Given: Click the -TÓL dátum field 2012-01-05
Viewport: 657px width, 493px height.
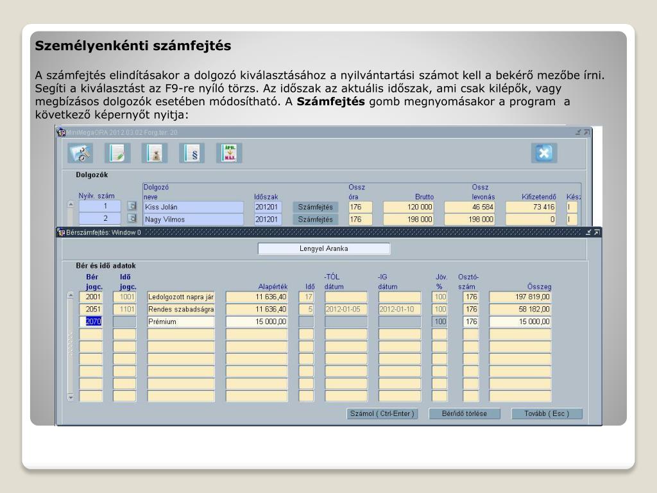Looking at the screenshot, I should pyautogui.click(x=346, y=309).
